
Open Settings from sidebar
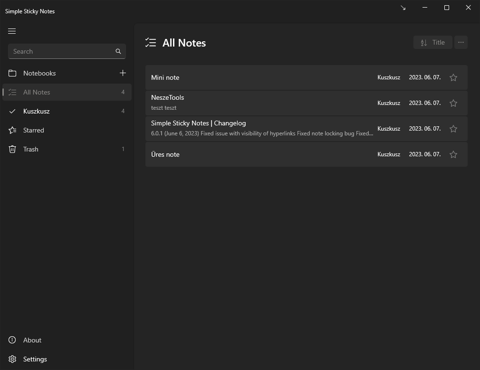tap(67, 359)
